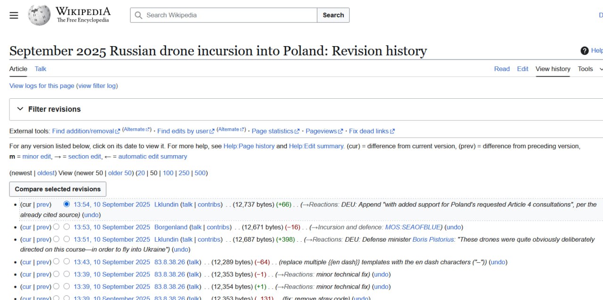The width and height of the screenshot is (603, 300).
Task: Follow the automatic edit summary link
Action: pyautogui.click(x=153, y=156)
